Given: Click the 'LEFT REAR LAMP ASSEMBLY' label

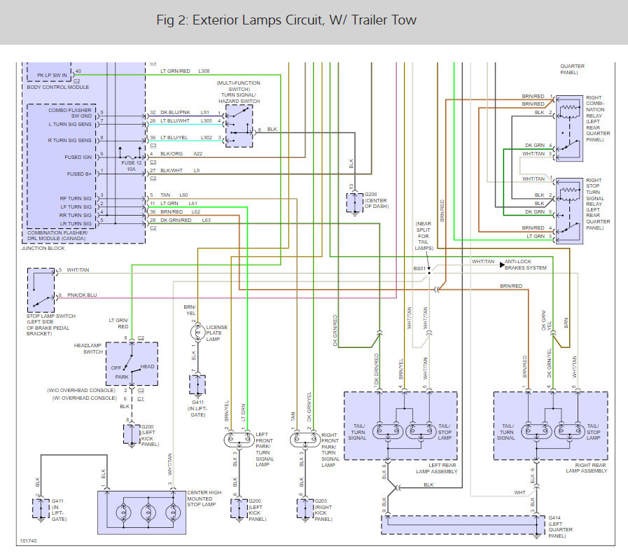Looking at the screenshot, I should (x=437, y=468).
